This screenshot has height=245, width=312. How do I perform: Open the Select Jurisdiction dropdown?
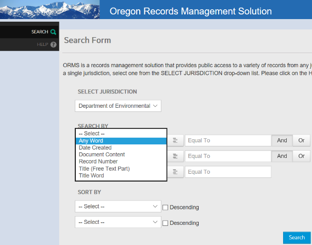118,106
